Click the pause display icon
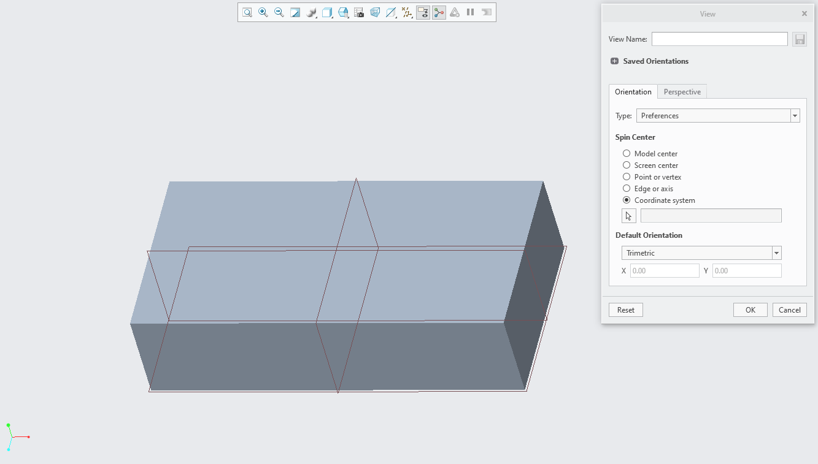818x464 pixels. pyautogui.click(x=470, y=12)
